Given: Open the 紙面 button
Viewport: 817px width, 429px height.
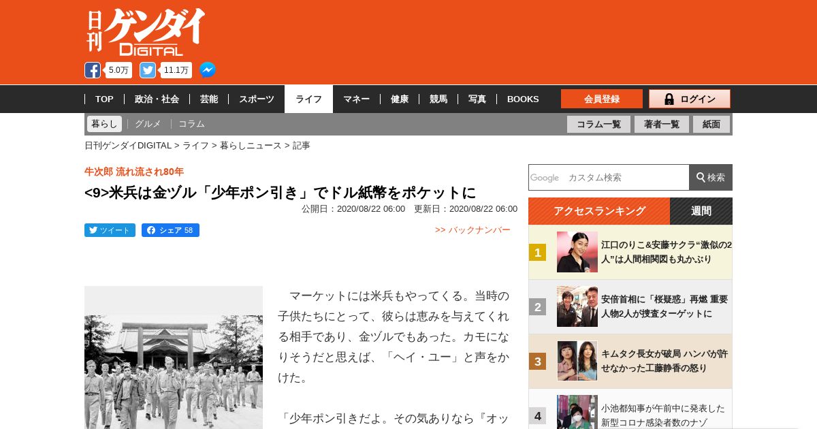Looking at the screenshot, I should [711, 124].
